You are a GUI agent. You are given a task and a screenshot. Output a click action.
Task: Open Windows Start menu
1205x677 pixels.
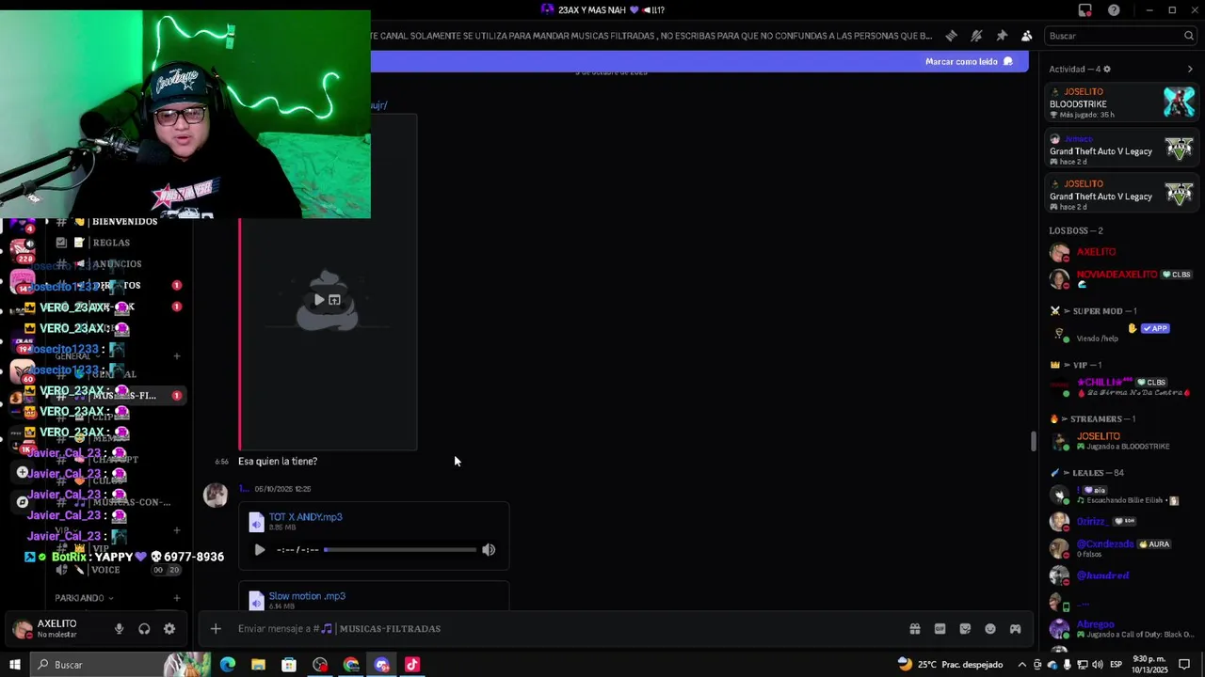[14, 665]
